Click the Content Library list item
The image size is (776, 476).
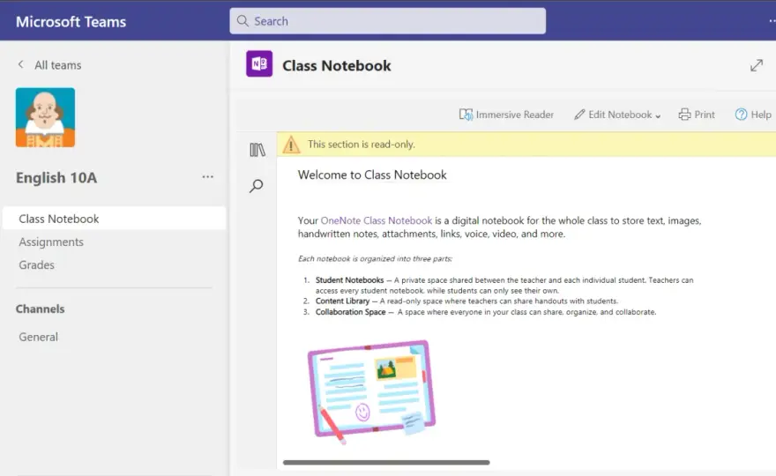pos(461,301)
